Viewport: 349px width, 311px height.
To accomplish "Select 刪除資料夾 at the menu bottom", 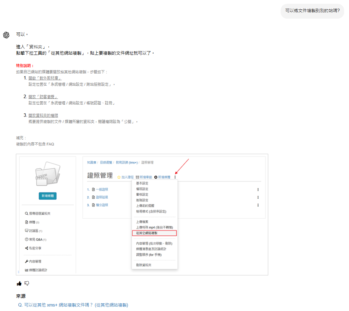I will point(144,265).
